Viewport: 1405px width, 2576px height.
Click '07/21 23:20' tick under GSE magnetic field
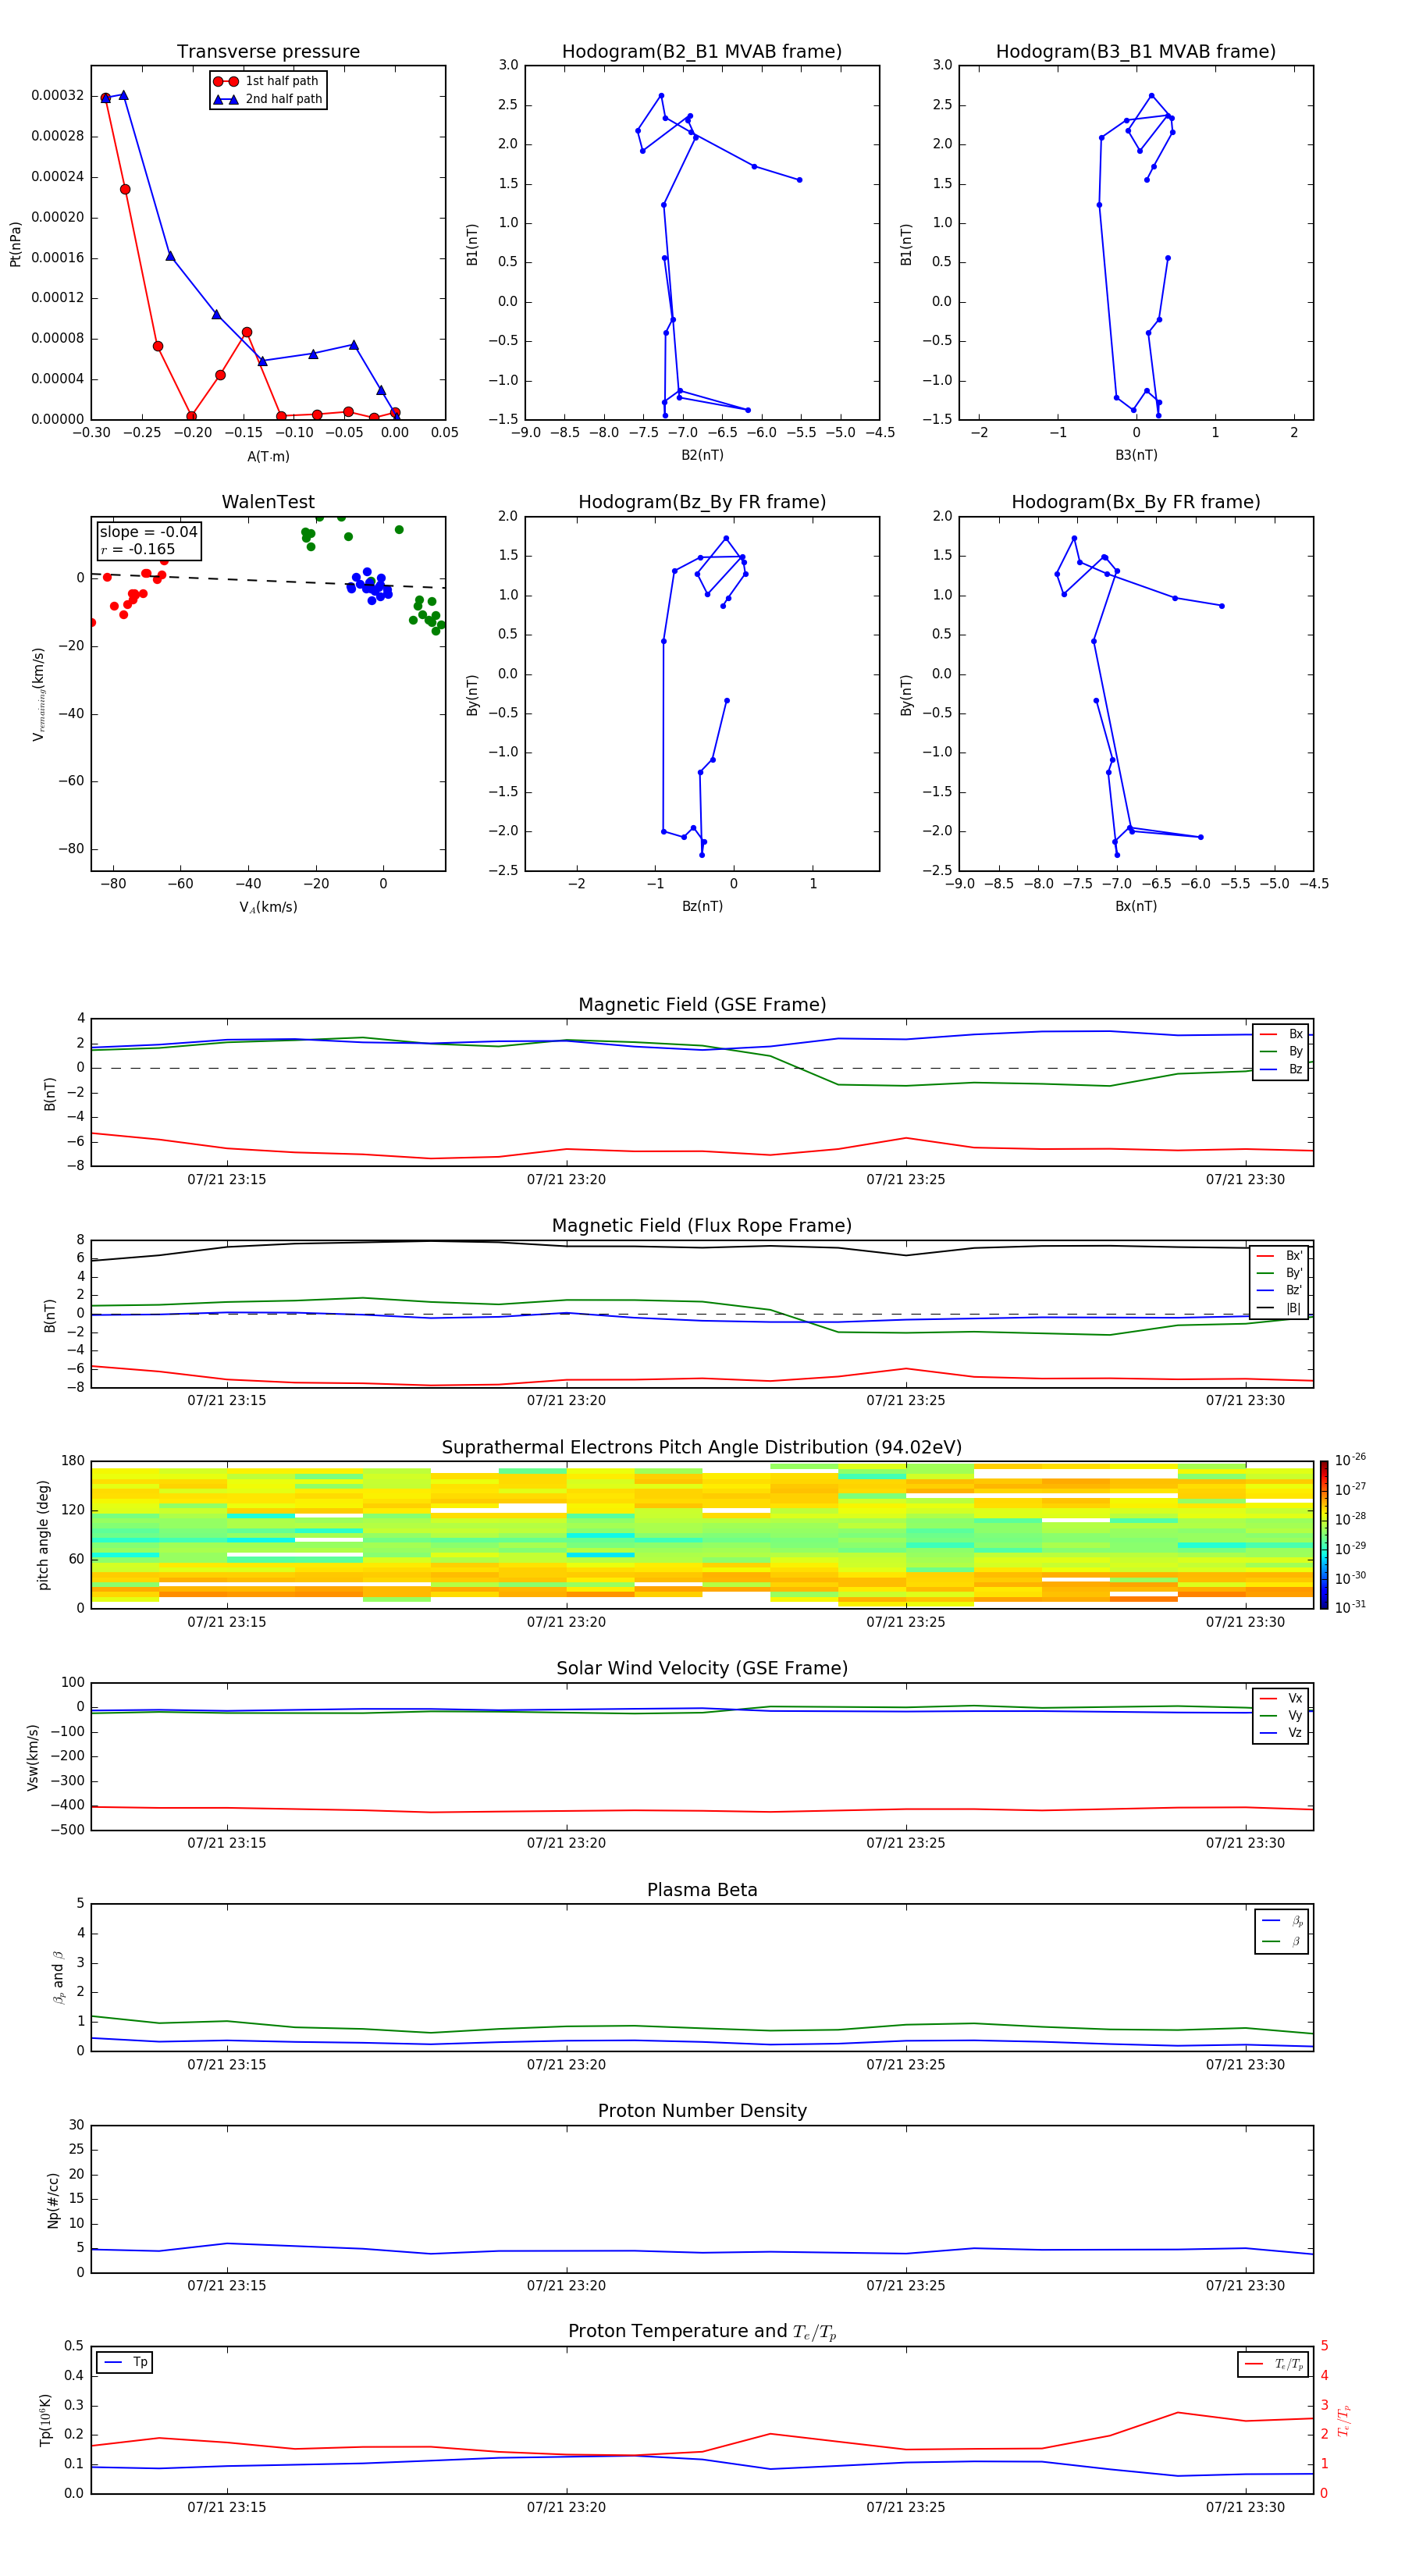click(566, 1180)
